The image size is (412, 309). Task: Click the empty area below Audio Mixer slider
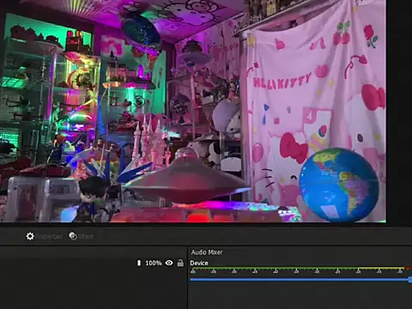click(x=300, y=296)
